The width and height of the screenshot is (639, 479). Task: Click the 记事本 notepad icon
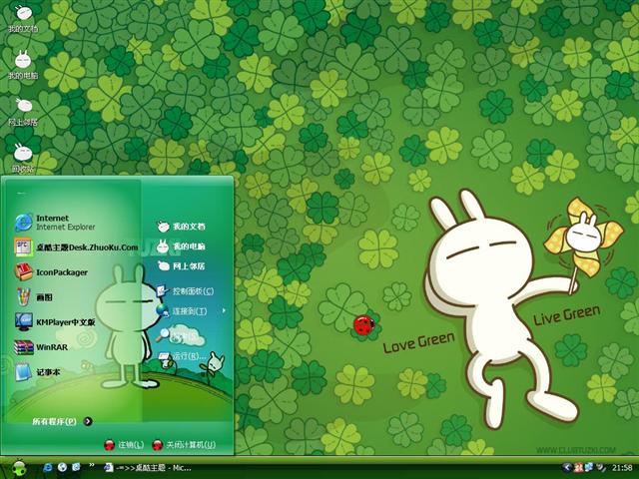point(23,372)
